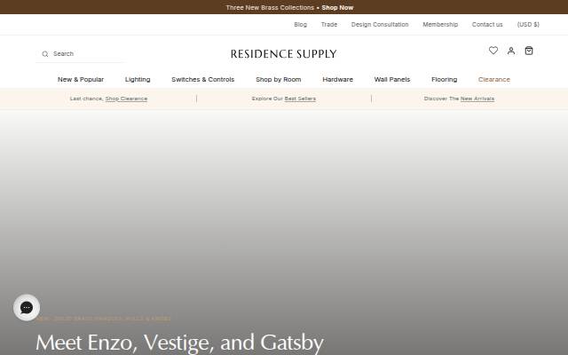Open the Design Consultation link
The height and width of the screenshot is (355, 568).
(x=380, y=25)
